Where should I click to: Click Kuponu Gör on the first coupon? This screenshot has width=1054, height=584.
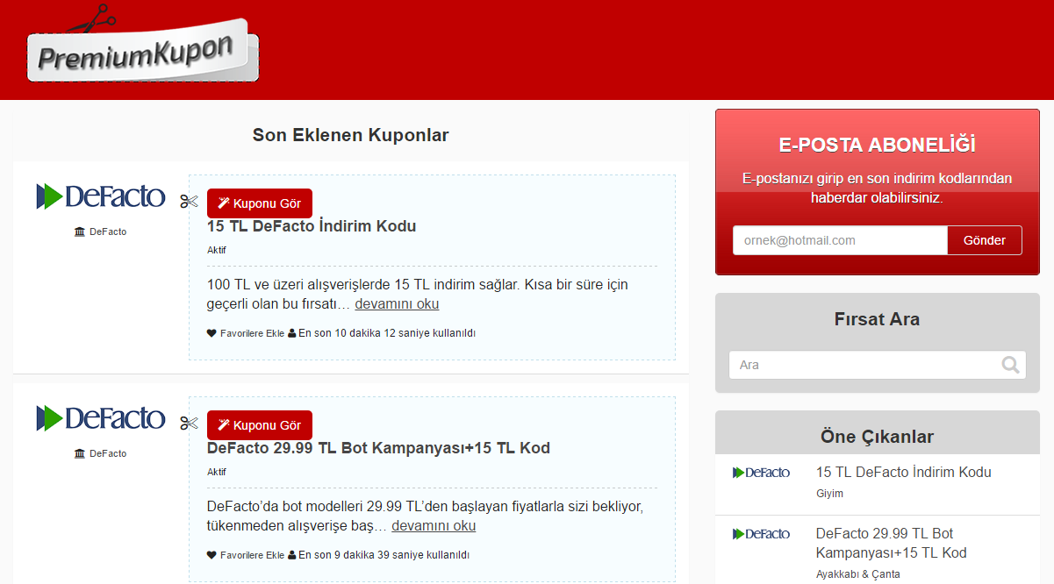click(259, 203)
